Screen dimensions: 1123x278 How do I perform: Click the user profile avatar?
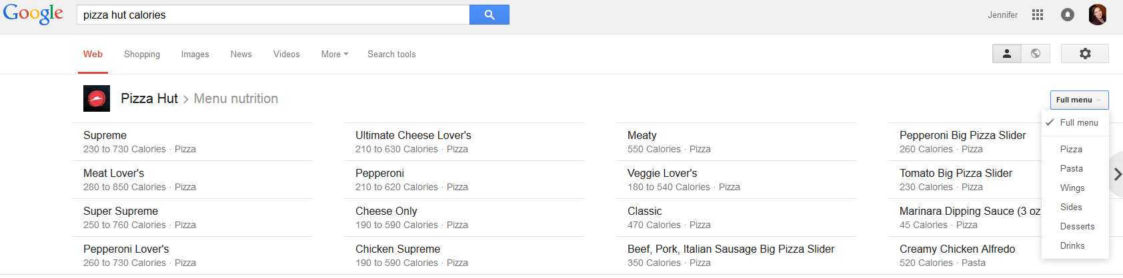[x=1097, y=15]
